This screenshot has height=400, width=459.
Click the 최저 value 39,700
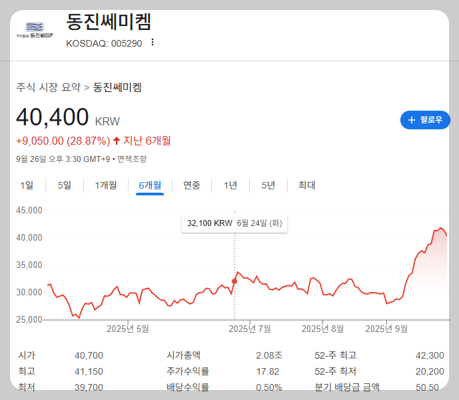click(89, 387)
